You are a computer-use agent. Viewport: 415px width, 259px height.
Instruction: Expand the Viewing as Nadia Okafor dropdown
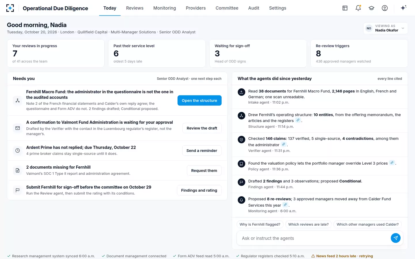coord(385,28)
